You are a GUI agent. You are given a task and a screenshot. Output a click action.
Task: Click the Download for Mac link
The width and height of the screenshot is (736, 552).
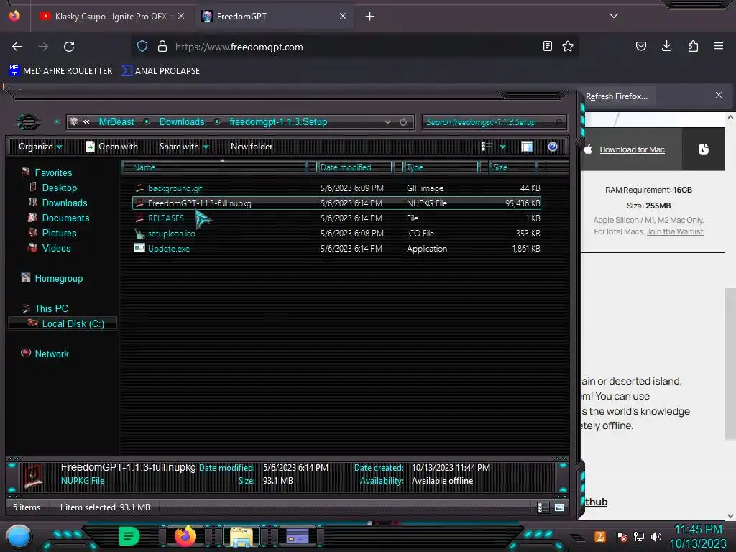pos(632,149)
